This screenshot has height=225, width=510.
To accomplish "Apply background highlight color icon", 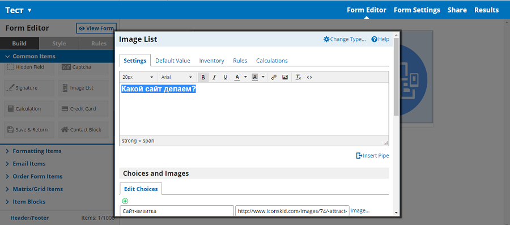I will coord(255,77).
